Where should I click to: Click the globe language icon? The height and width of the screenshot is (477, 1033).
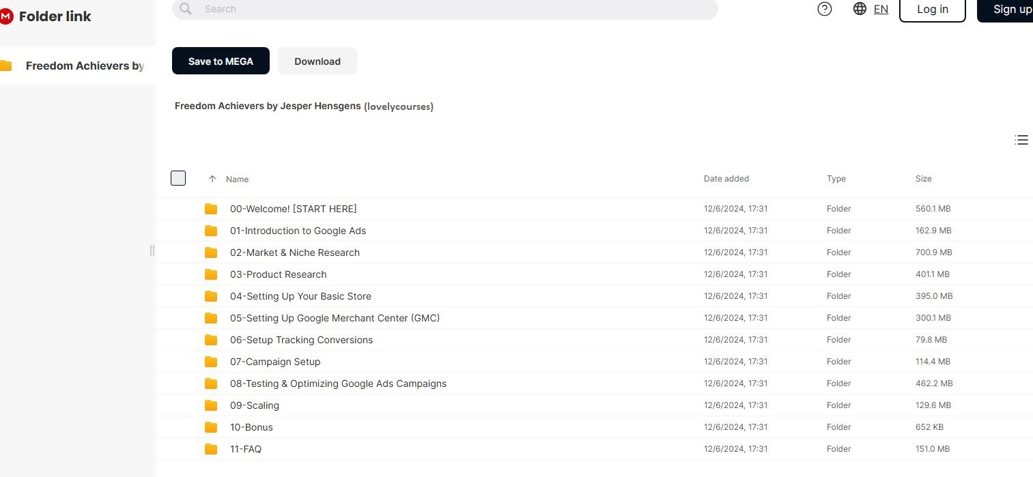coord(860,9)
